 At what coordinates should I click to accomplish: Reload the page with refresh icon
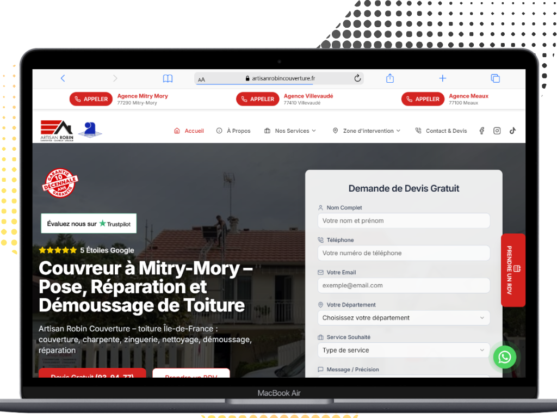click(357, 78)
